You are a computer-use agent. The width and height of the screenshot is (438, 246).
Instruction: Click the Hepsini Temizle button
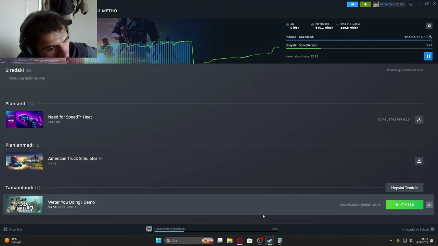pyautogui.click(x=404, y=188)
